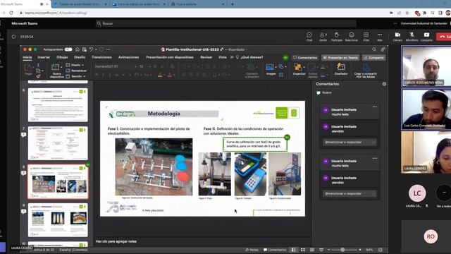Open the Transiciones tab
Image resolution: width=451 pixels, height=254 pixels.
(101, 57)
